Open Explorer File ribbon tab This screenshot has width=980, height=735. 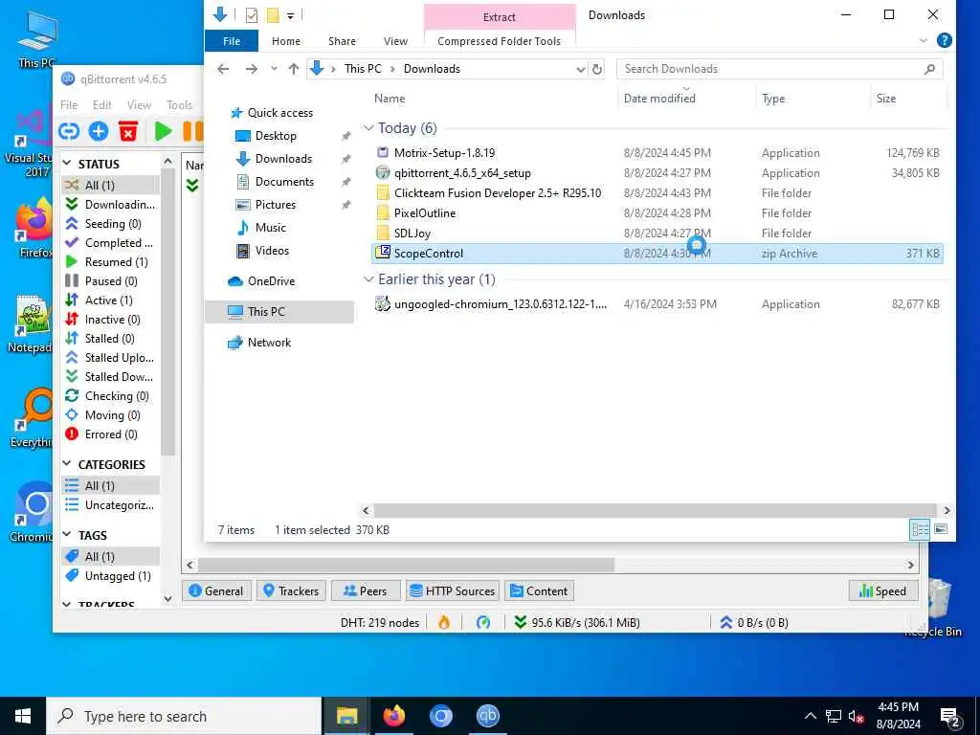point(232,40)
